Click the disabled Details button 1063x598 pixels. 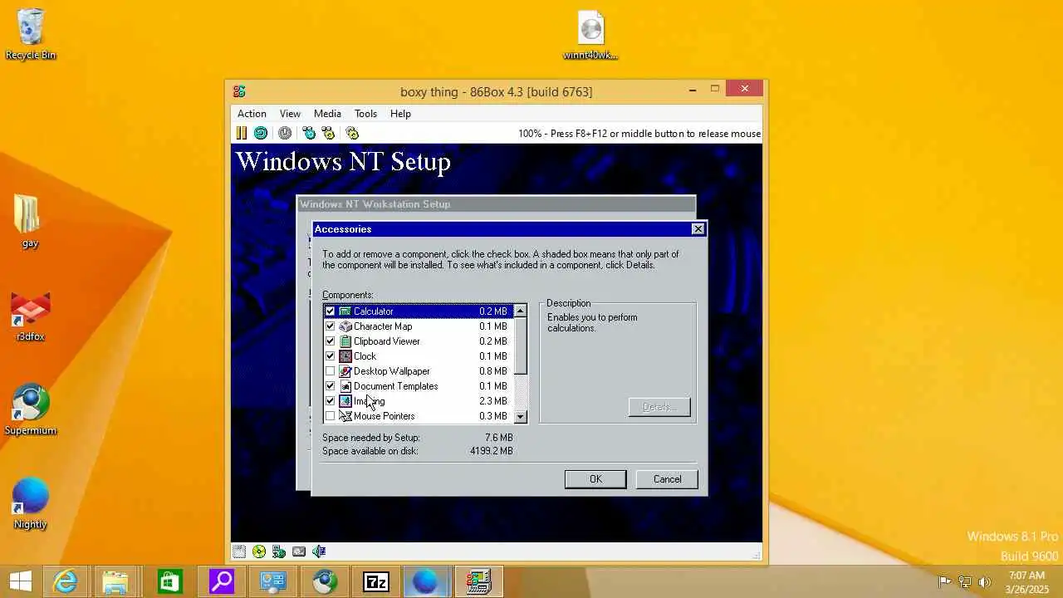659,407
